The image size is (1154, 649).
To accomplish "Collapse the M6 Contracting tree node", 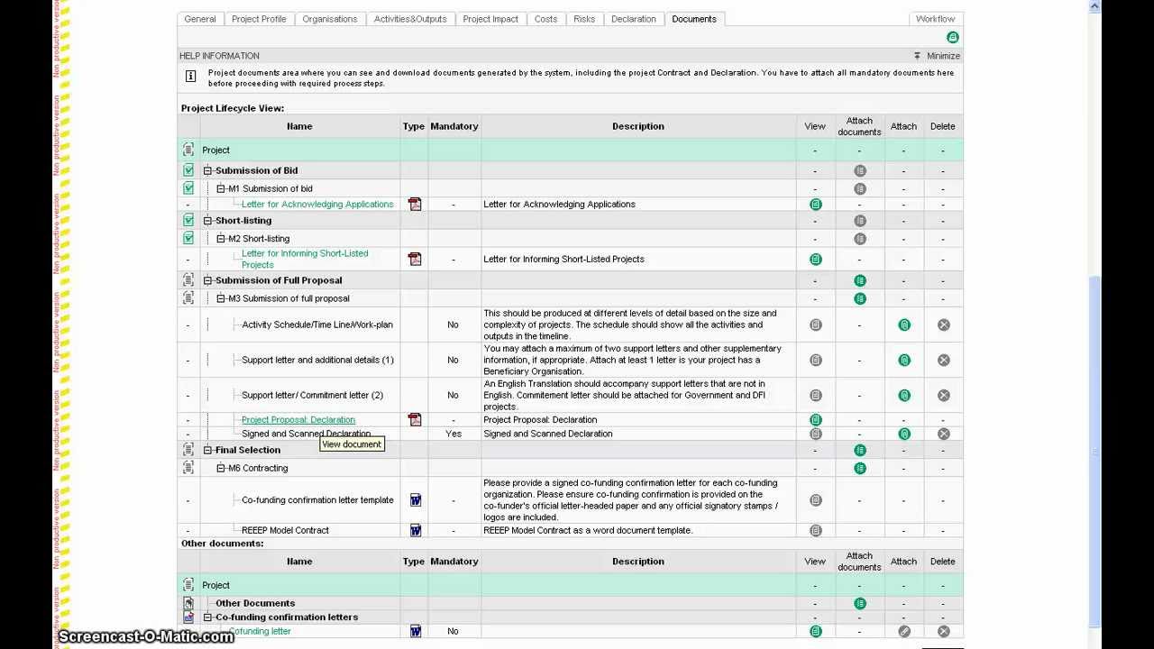I will [x=221, y=469].
